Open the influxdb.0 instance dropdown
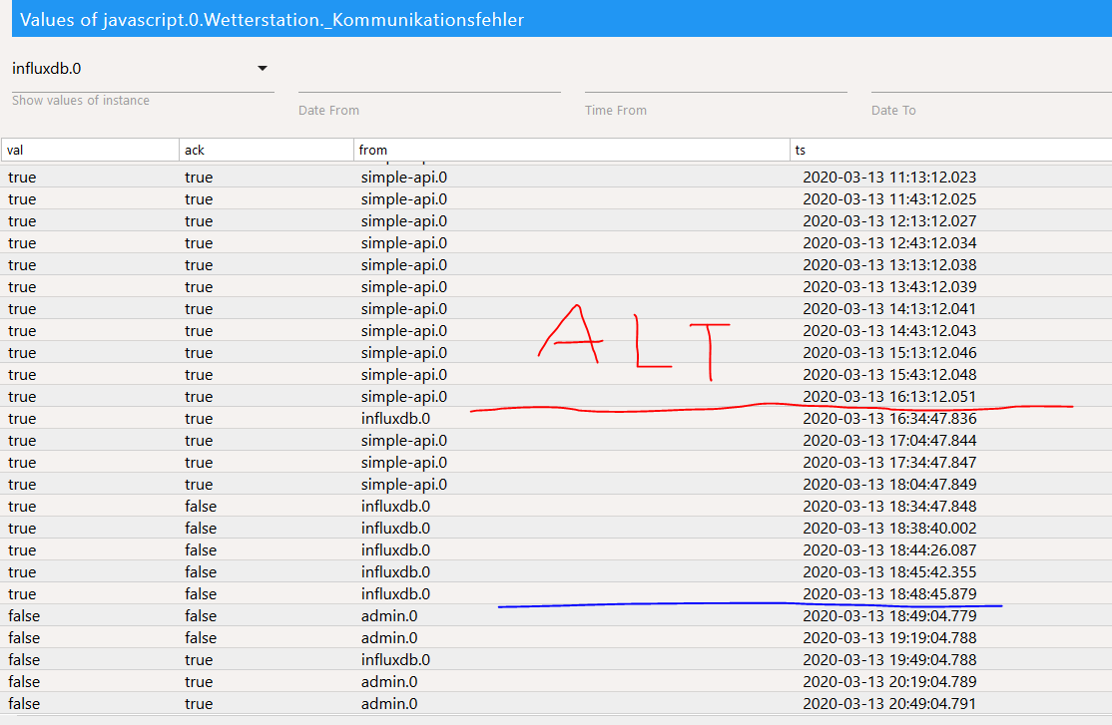 [x=143, y=69]
